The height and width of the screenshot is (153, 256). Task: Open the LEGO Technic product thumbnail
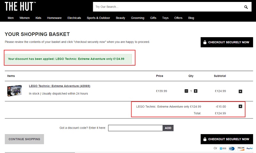pos(14,91)
